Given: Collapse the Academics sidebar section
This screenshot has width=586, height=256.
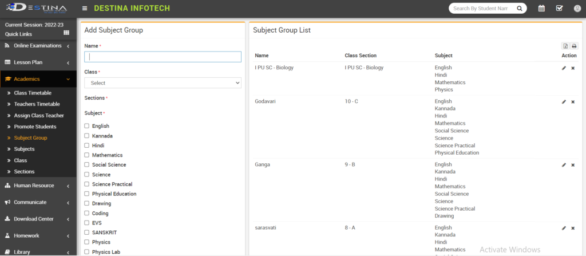Looking at the screenshot, I should click(38, 79).
